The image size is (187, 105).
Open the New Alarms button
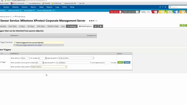tap(116, 12)
